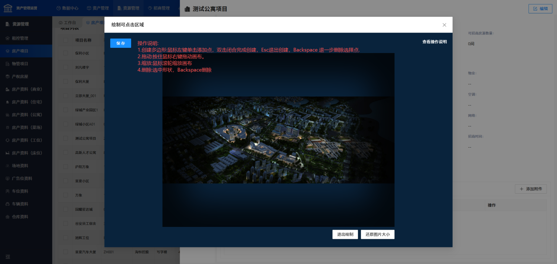This screenshot has height=264, width=557.
Task: Click the 亚夏汽车大厦 project name
Action: 85,252
